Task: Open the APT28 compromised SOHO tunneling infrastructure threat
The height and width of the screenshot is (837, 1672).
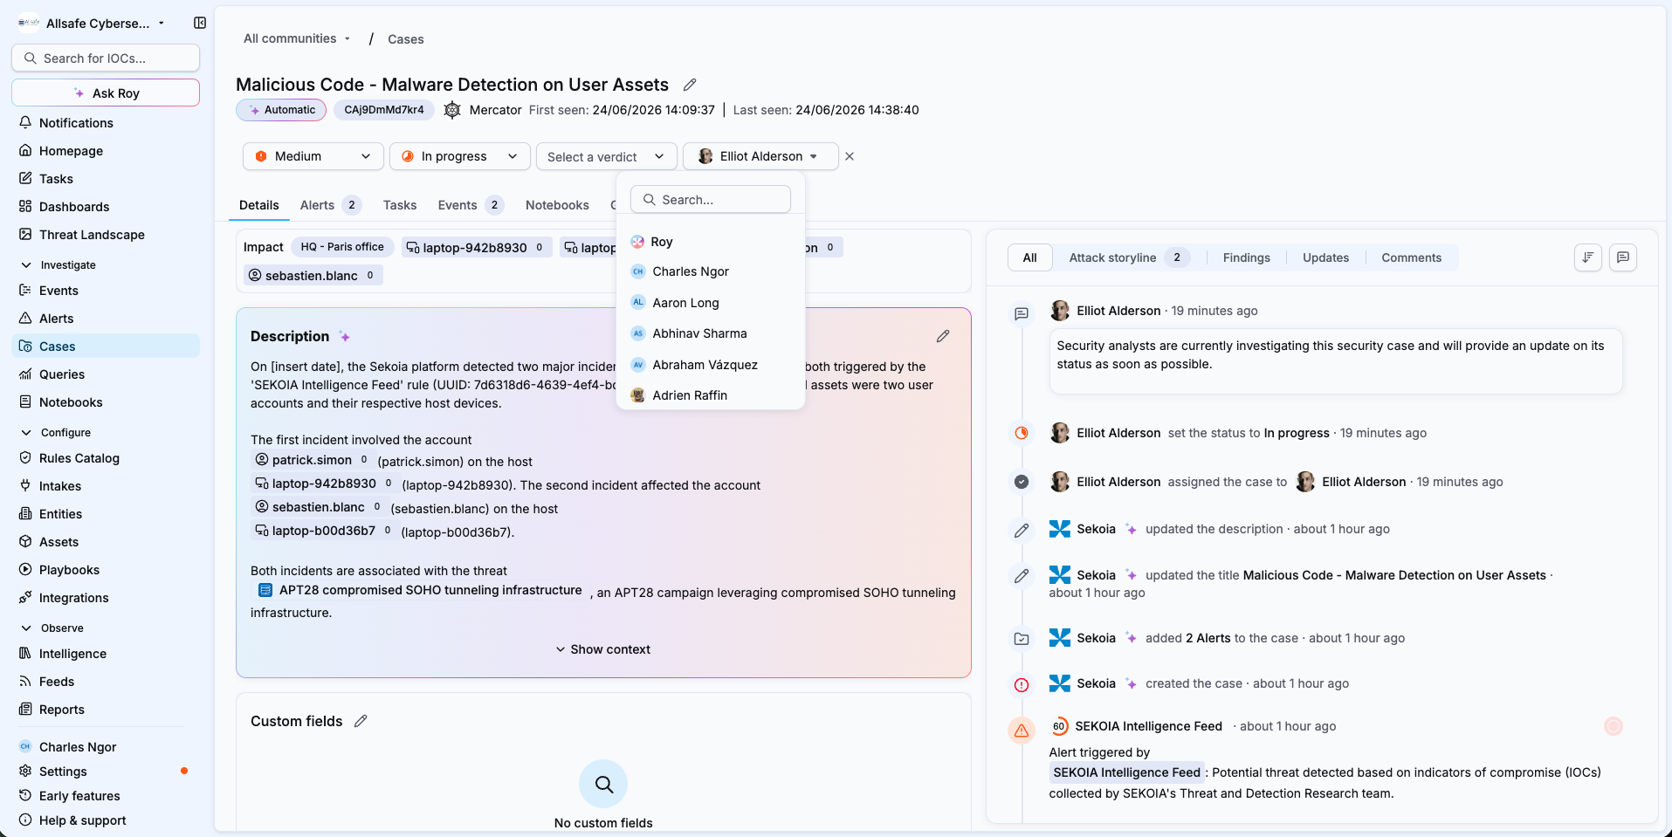Action: (420, 590)
